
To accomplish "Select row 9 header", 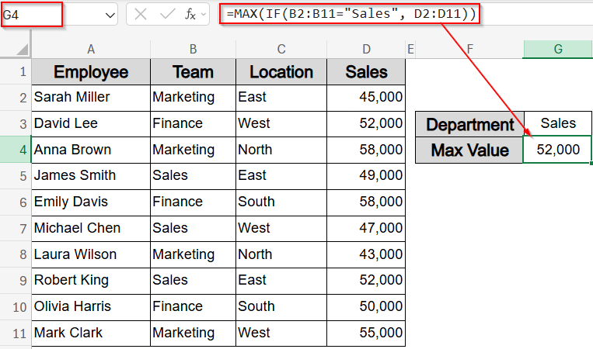I will [x=16, y=280].
